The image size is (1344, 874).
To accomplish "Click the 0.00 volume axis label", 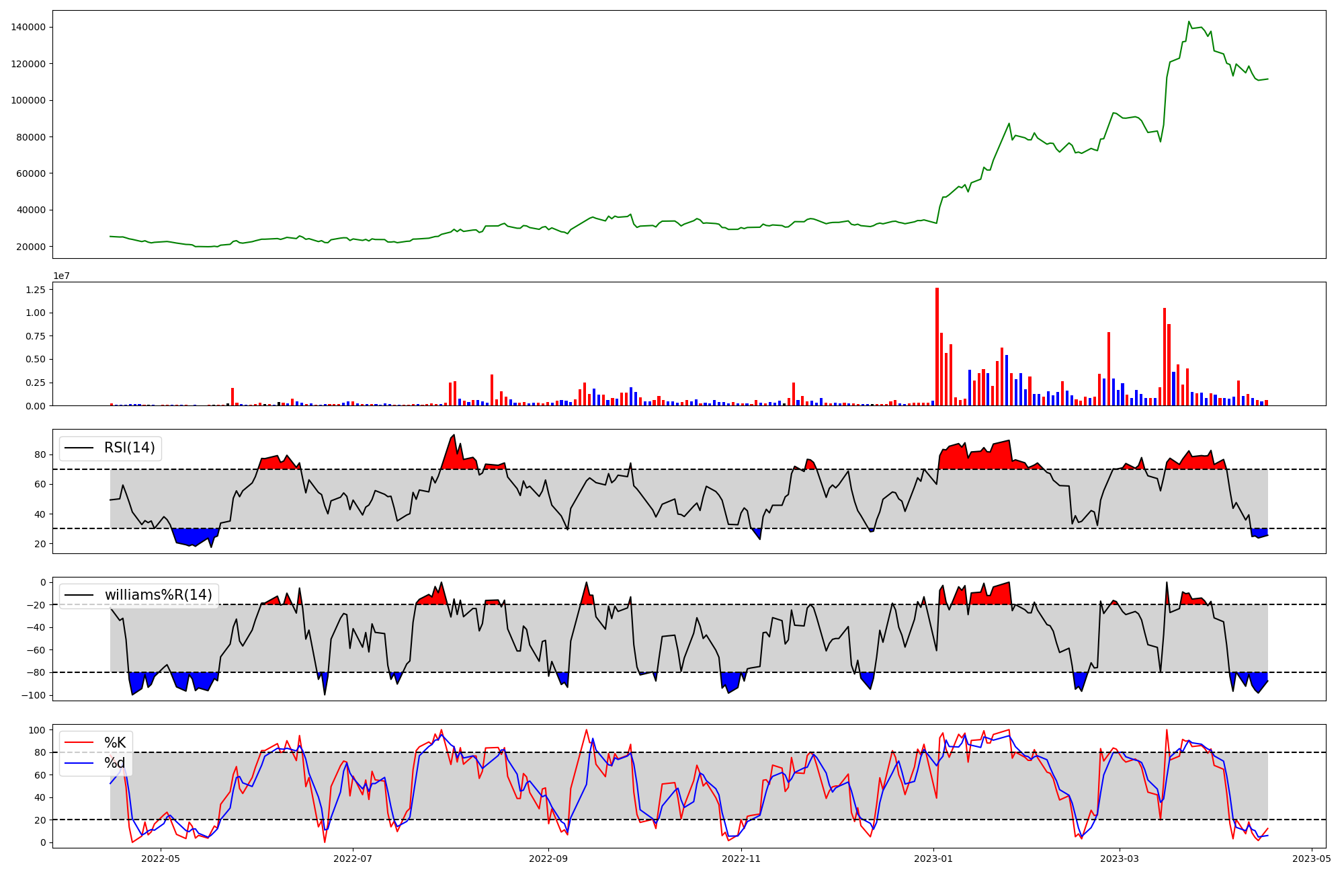I will tap(36, 406).
